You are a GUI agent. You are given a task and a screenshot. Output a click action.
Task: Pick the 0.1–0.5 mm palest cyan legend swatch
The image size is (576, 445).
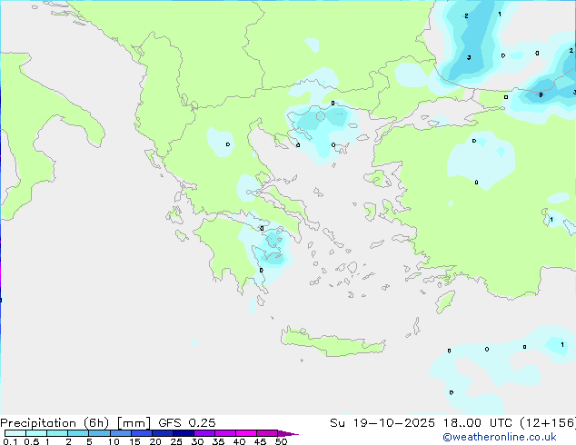point(15,433)
